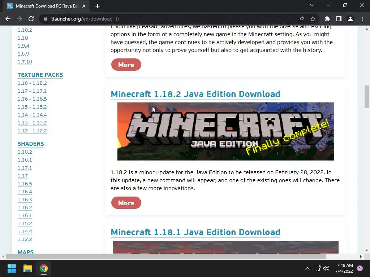Open the Extensions puzzle icon
The width and height of the screenshot is (370, 277).
[x=327, y=19]
